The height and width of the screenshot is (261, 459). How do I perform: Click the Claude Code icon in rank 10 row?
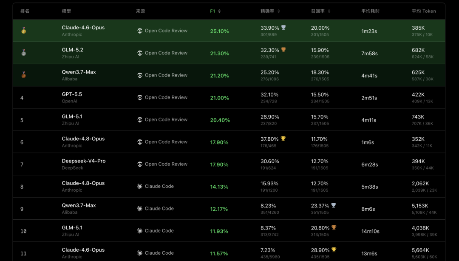click(140, 231)
